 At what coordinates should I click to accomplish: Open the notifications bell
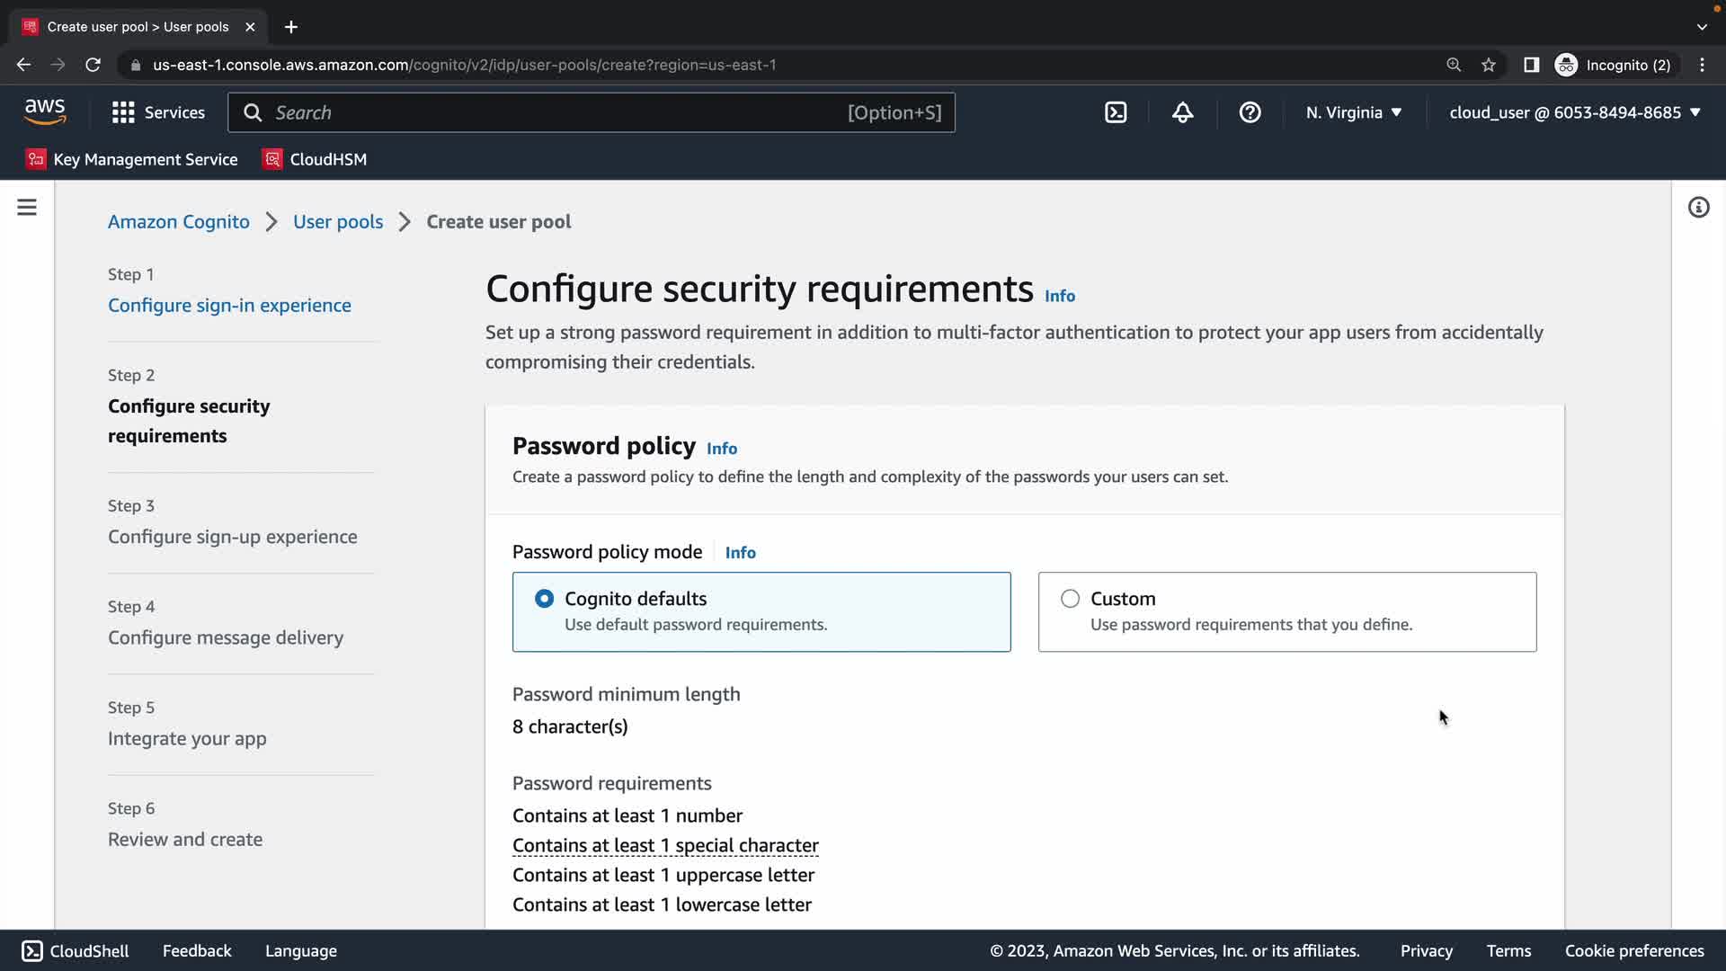pyautogui.click(x=1182, y=112)
